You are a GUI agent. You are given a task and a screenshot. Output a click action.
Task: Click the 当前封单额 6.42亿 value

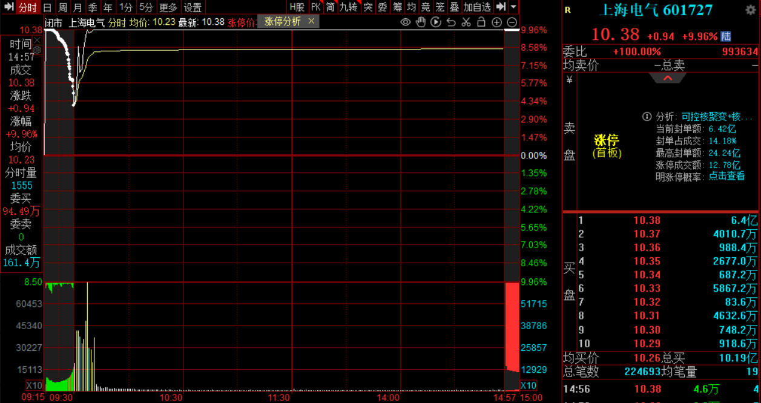point(722,128)
